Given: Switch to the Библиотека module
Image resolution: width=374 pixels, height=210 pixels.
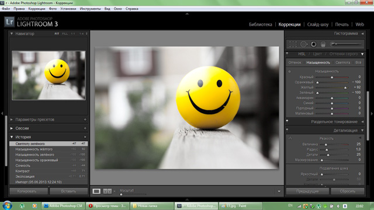Looking at the screenshot, I should 261,24.
